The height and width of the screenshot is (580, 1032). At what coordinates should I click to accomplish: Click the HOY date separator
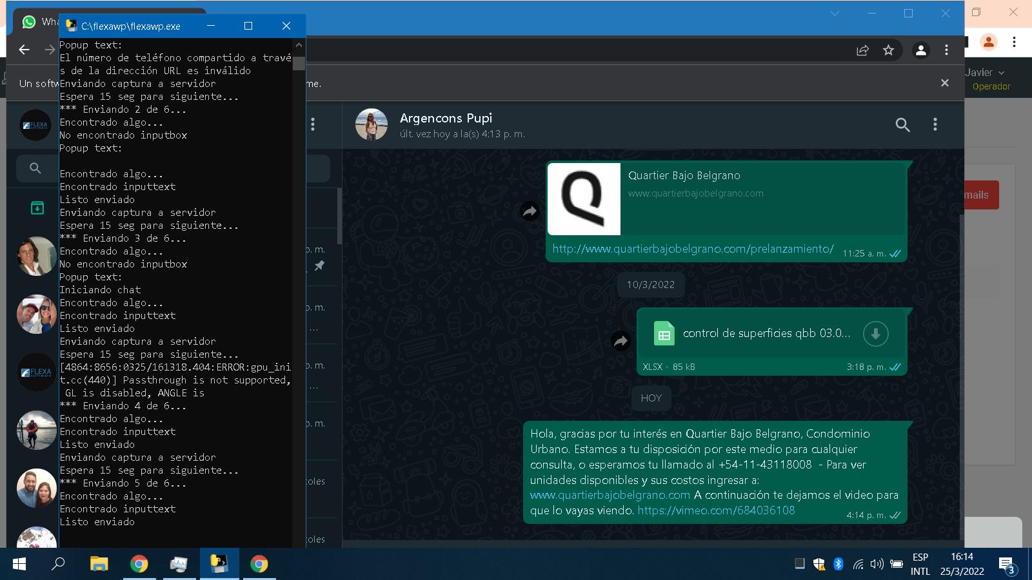coord(651,398)
